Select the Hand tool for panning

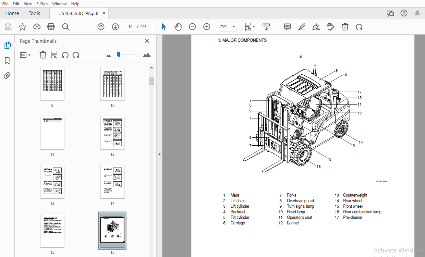point(178,26)
